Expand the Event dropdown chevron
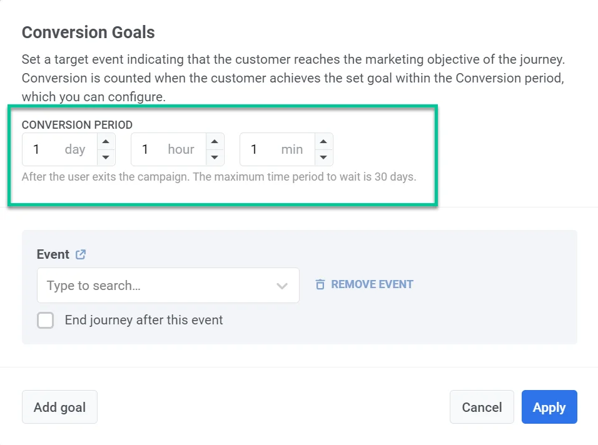The image size is (598, 445). pyautogui.click(x=282, y=286)
